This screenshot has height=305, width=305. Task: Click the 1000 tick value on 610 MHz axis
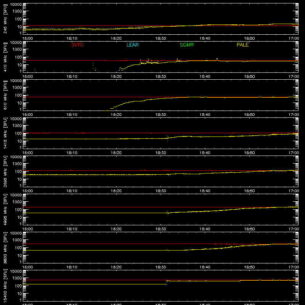pos(17,87)
